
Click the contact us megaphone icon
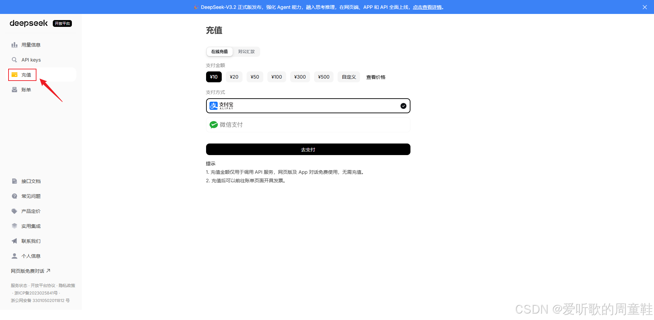tap(14, 241)
